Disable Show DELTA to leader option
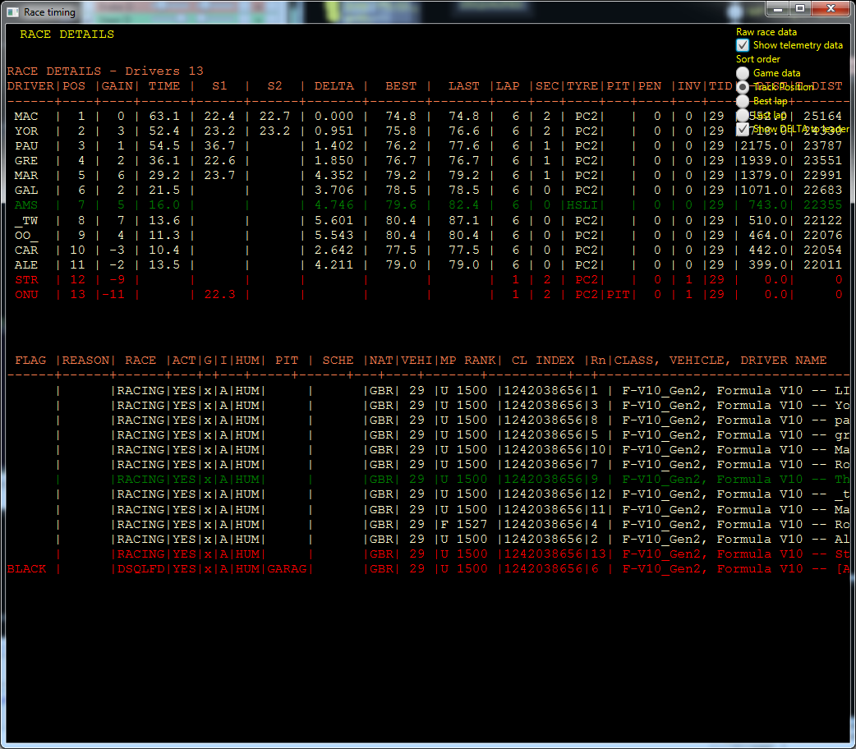This screenshot has width=856, height=749. point(742,129)
